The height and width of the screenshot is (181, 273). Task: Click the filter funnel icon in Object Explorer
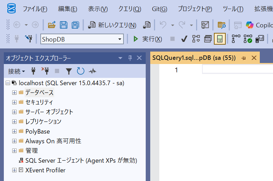69,71
